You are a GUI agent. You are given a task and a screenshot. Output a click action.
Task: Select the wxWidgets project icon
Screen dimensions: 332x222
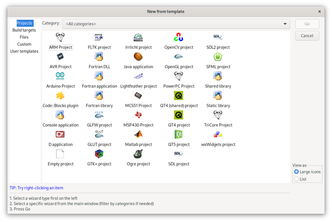pyautogui.click(x=218, y=135)
